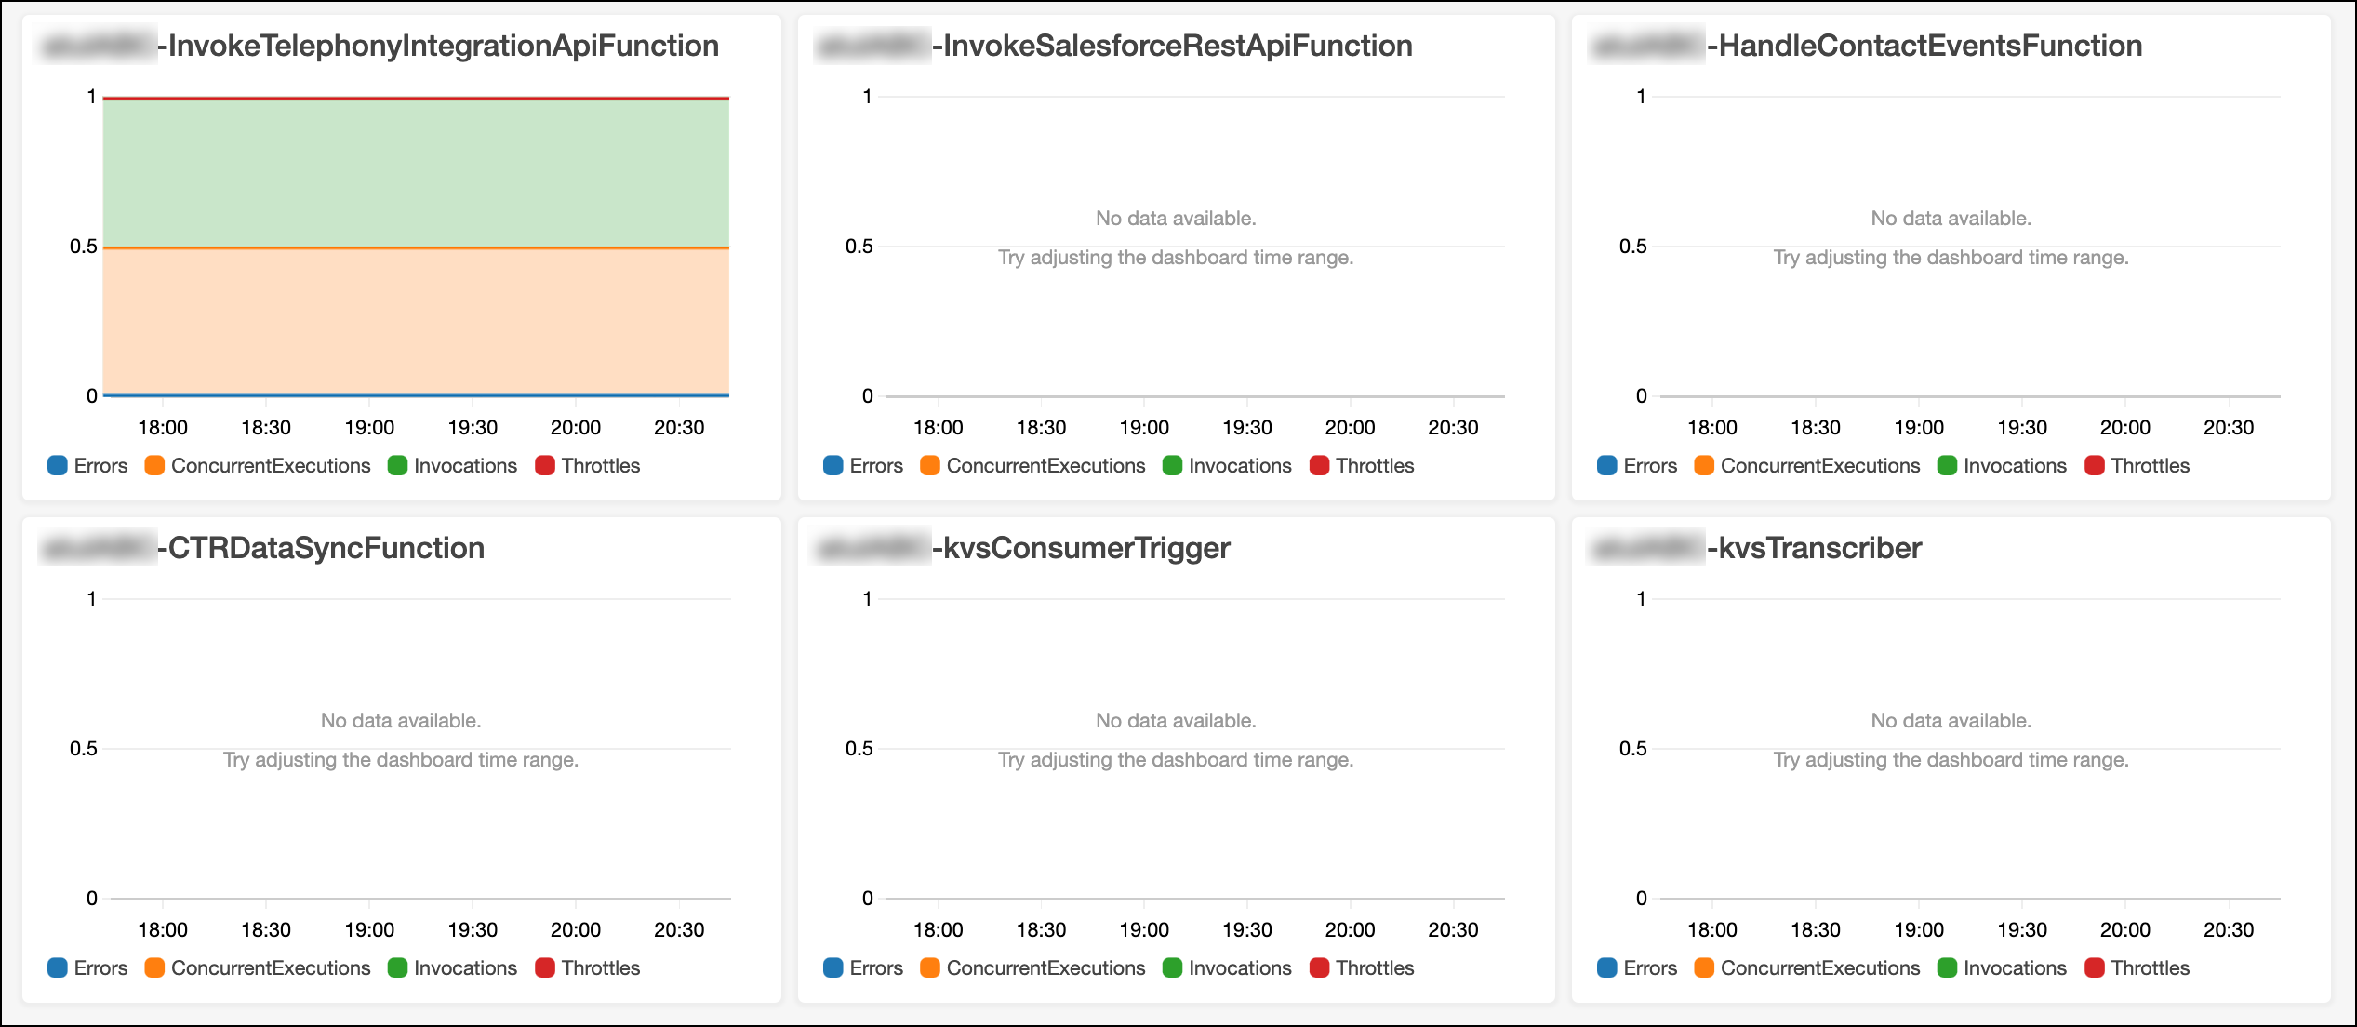Toggle Throttles legend label in kvsConsumerTrigger widget
The image size is (2357, 1027).
tap(1375, 967)
